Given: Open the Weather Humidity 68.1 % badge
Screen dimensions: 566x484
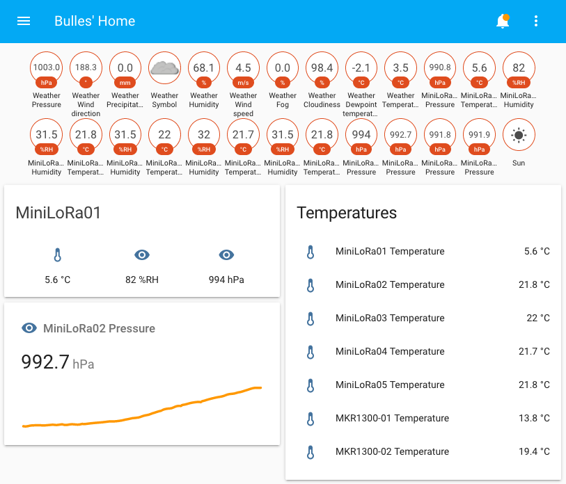Looking at the screenshot, I should [203, 70].
